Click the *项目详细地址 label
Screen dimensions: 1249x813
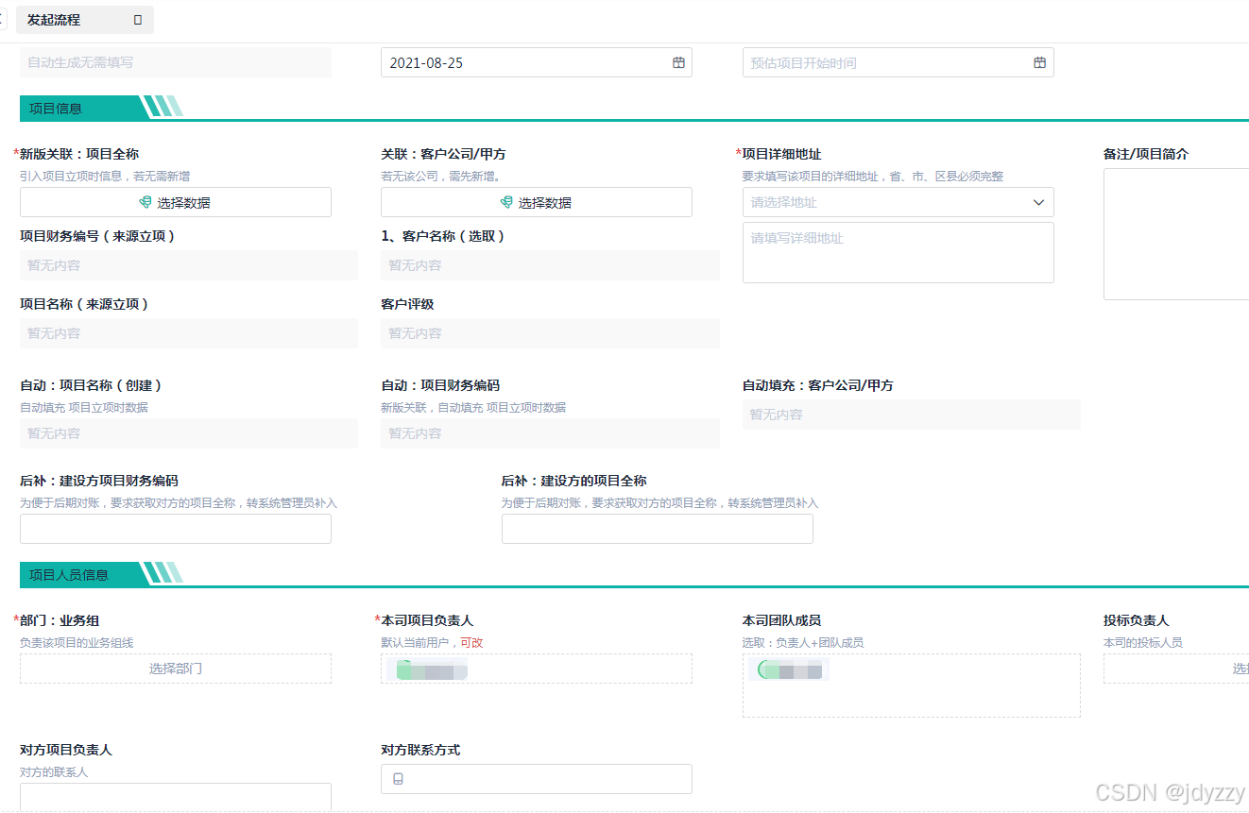pos(778,154)
